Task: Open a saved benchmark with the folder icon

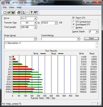Action: 9,12
